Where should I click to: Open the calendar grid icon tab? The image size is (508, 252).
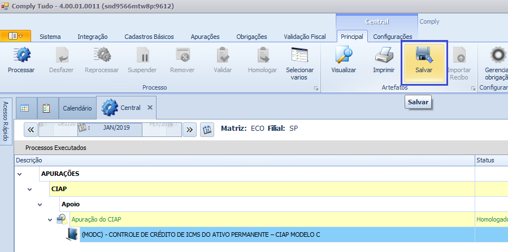[x=25, y=108]
